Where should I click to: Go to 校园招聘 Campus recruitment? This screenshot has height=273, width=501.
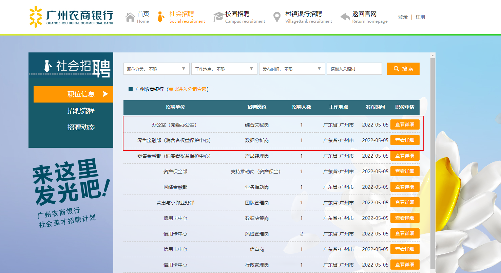(x=239, y=17)
